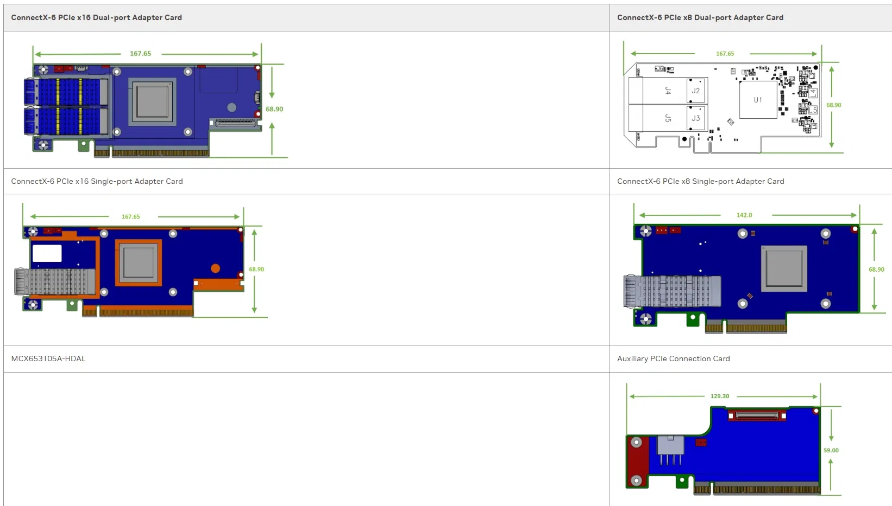
Task: Click the 'ConnectX-6 PCIe x16 Dual-port Adapter Card' heading
Action: [x=97, y=17]
